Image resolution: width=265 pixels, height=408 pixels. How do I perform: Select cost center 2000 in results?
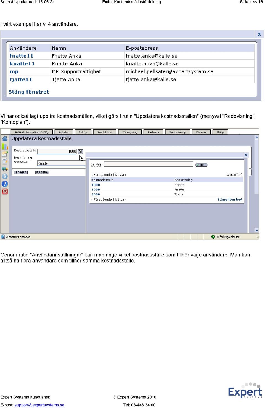point(96,190)
